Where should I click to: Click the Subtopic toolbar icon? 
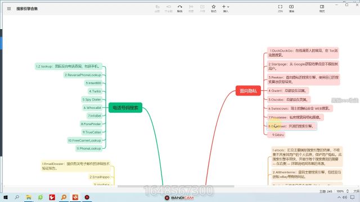coord(169,8)
